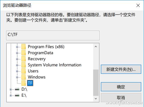Click the Recovery folder icon

[24, 59]
